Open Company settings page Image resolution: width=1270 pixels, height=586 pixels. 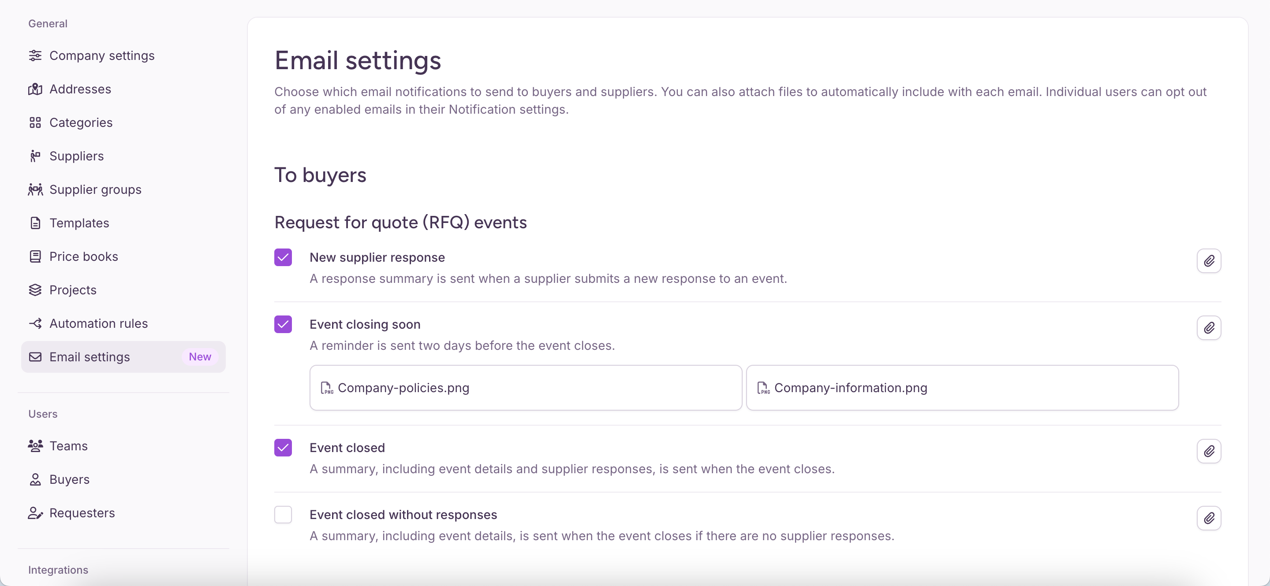pyautogui.click(x=123, y=56)
